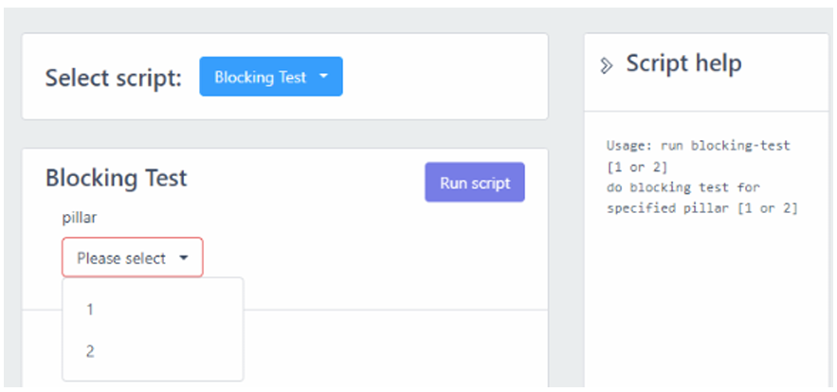Screen dimensions: 837x392
Task: Click the Script help heading
Action: coord(683,63)
